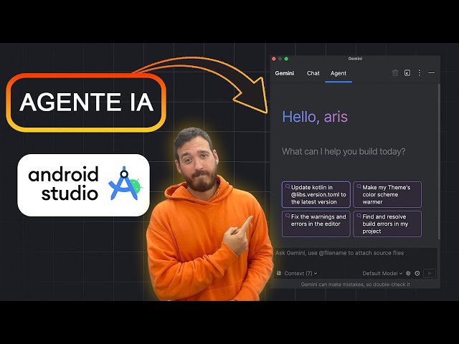This screenshot has height=344, width=459.
Task: Click the red close button of Gemini window
Action: (x=274, y=59)
